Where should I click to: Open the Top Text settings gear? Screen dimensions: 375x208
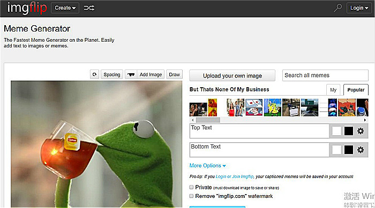[x=361, y=131]
